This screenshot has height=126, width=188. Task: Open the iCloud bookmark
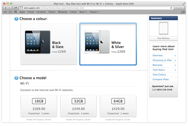click(x=31, y=12)
